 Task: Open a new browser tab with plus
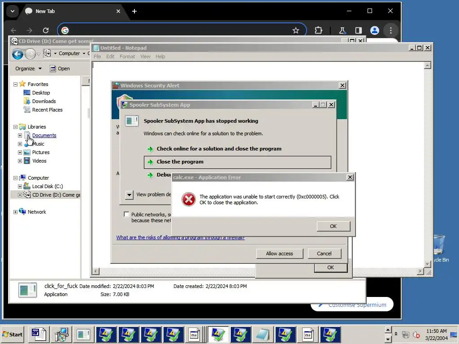pos(134,11)
